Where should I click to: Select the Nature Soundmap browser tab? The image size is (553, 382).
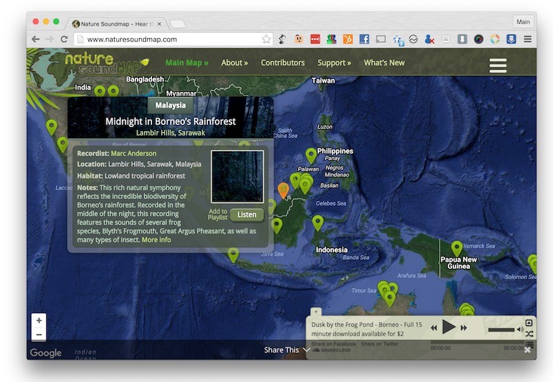tap(115, 24)
